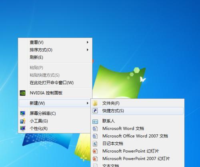The width and height of the screenshot is (200, 167).
Task: Select 在此处打开命令窗口(W)
Action: click(x=55, y=83)
